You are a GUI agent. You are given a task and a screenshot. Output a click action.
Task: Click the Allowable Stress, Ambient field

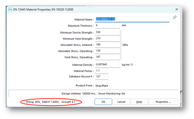pyautogui.click(x=107, y=45)
